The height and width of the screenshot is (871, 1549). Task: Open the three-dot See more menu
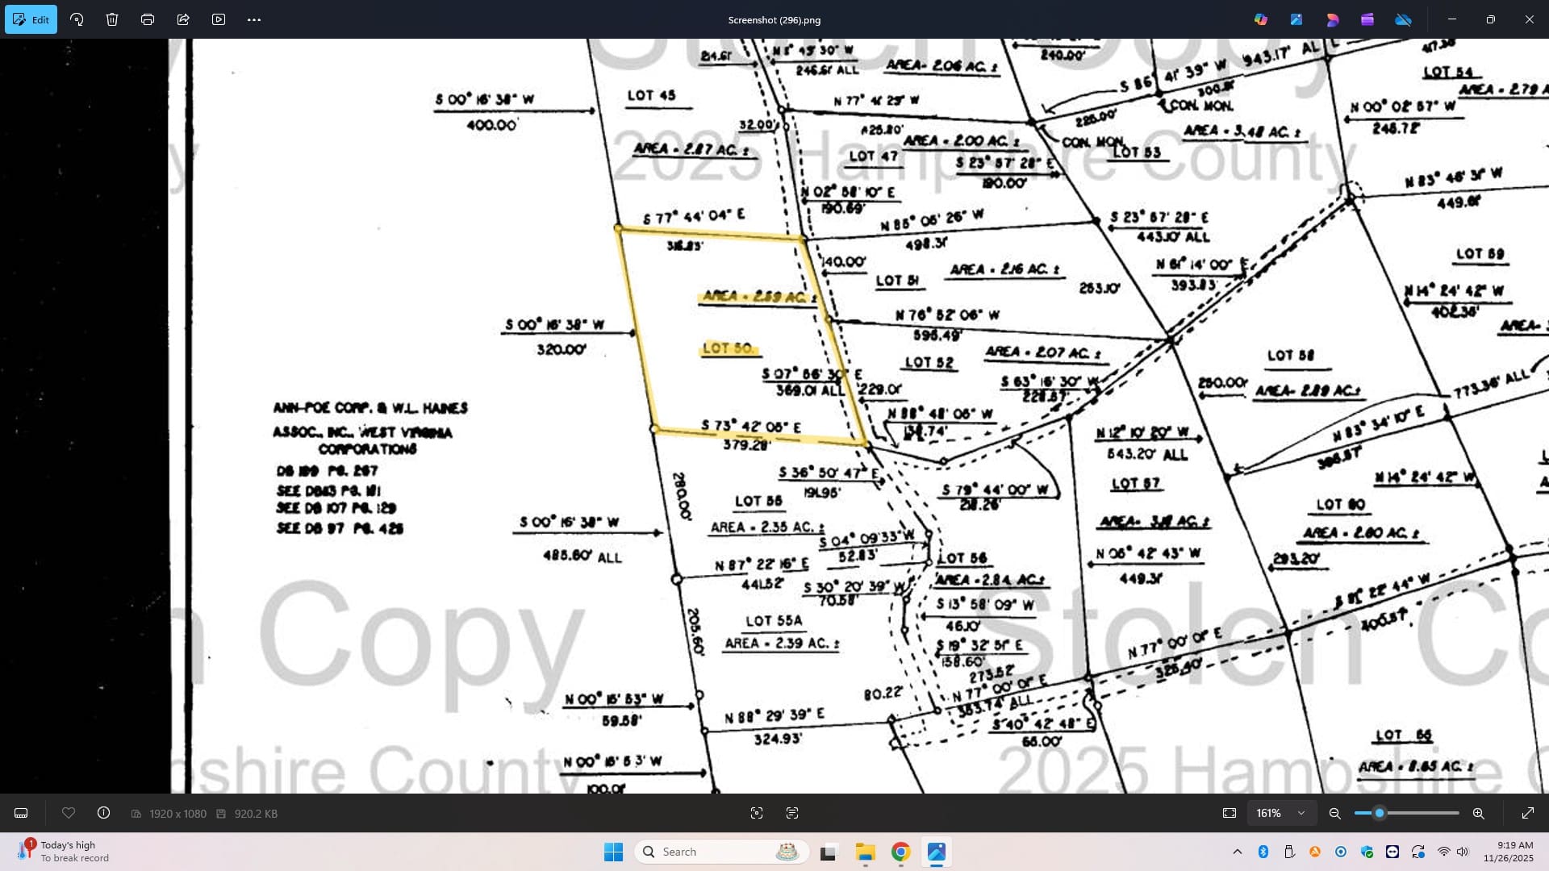tap(254, 19)
